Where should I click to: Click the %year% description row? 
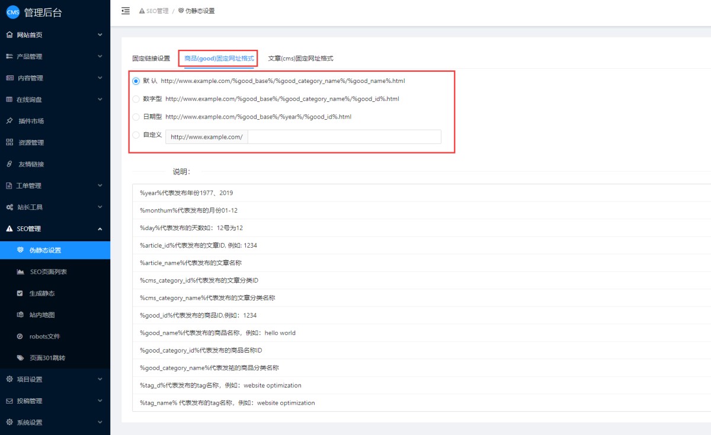point(422,193)
